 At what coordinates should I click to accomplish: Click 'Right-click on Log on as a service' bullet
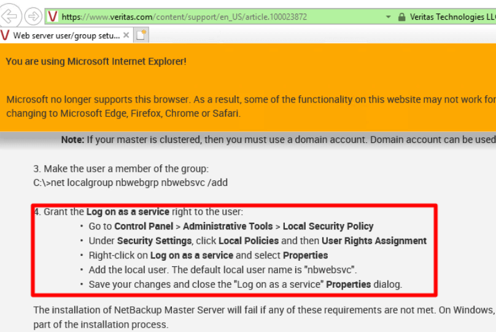tap(208, 255)
